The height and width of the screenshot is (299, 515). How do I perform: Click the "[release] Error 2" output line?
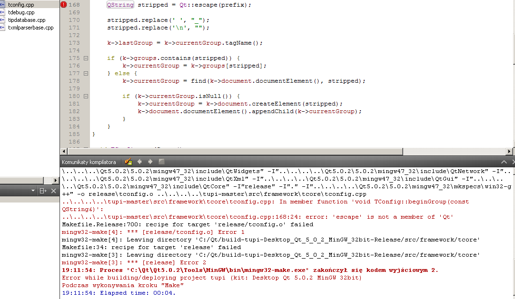(134, 262)
